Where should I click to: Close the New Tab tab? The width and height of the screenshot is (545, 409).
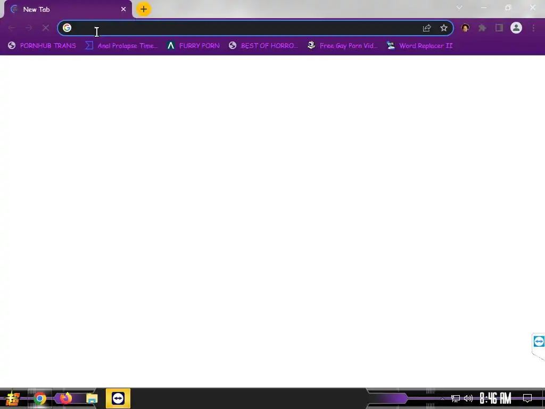point(123,10)
